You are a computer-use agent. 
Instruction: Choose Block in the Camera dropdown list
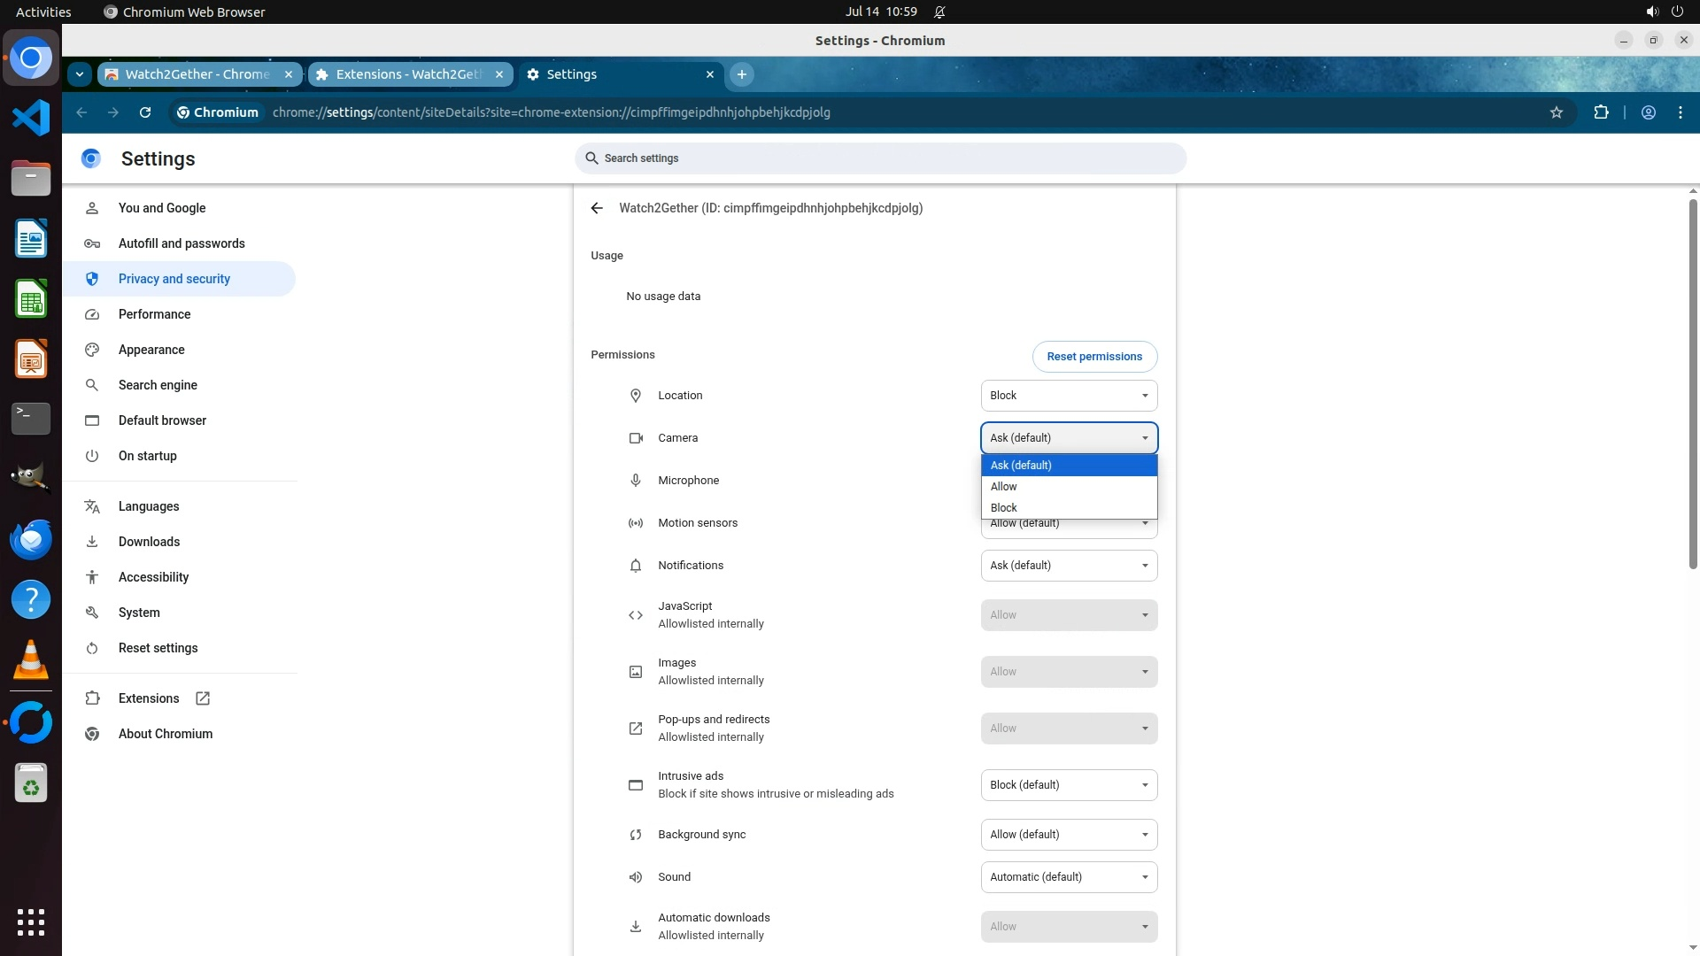click(x=1068, y=508)
